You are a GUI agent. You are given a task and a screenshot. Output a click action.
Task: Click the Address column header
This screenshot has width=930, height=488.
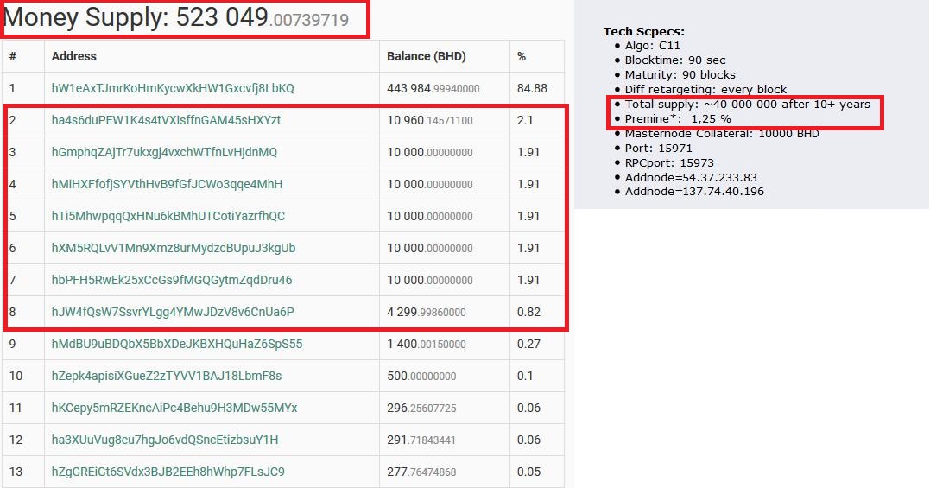pyautogui.click(x=74, y=56)
